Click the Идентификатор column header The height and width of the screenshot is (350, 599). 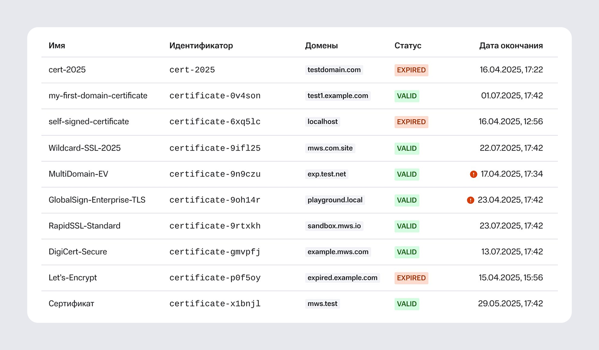201,46
